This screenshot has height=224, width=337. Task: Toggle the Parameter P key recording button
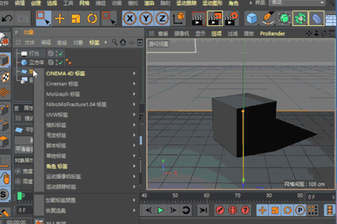click(300, 210)
